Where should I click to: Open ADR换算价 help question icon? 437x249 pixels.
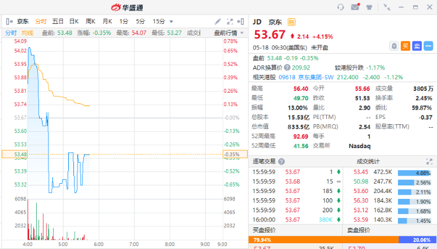tap(287, 68)
